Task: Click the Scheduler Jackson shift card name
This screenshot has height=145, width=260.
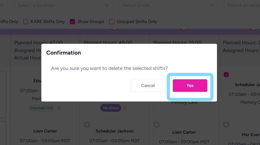Action: click(115, 131)
